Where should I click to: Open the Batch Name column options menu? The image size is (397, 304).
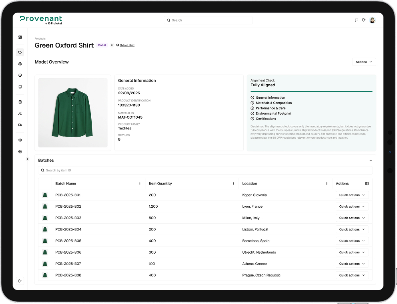point(140,183)
